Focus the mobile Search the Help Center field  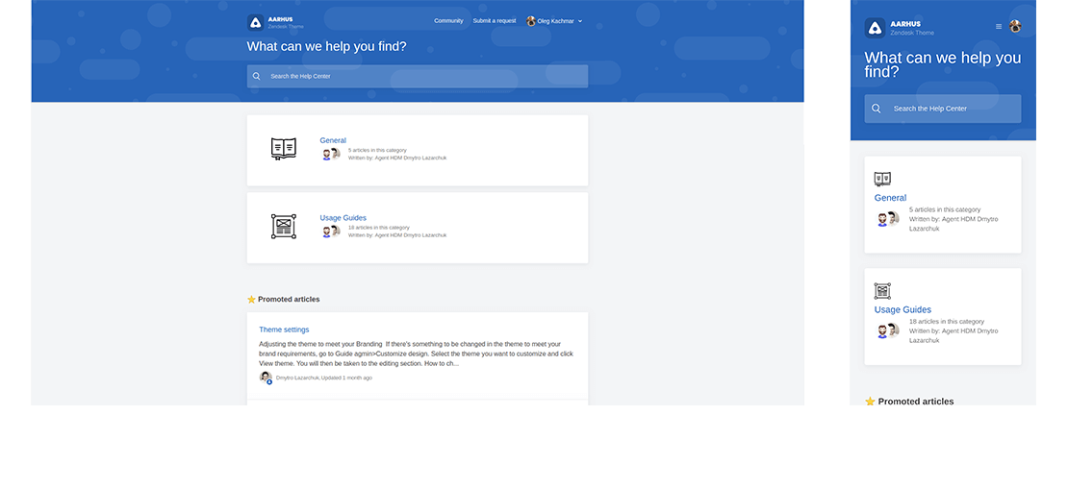[943, 109]
